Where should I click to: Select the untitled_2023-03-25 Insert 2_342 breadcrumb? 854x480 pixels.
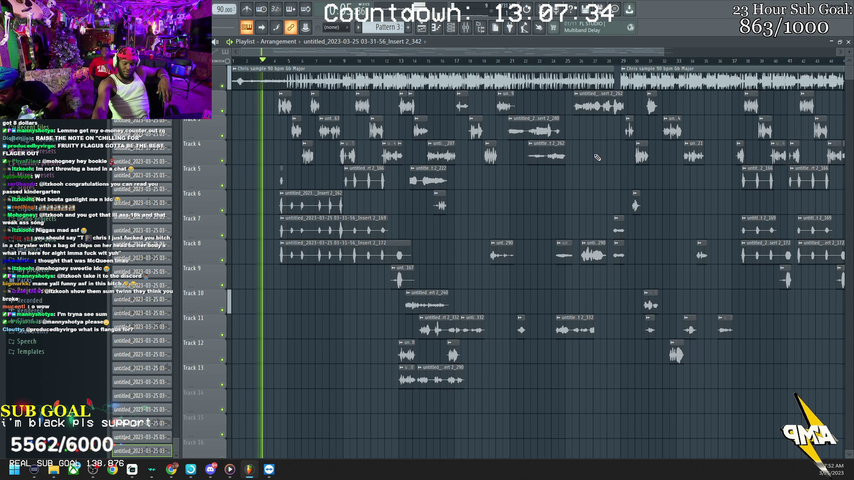[362, 42]
